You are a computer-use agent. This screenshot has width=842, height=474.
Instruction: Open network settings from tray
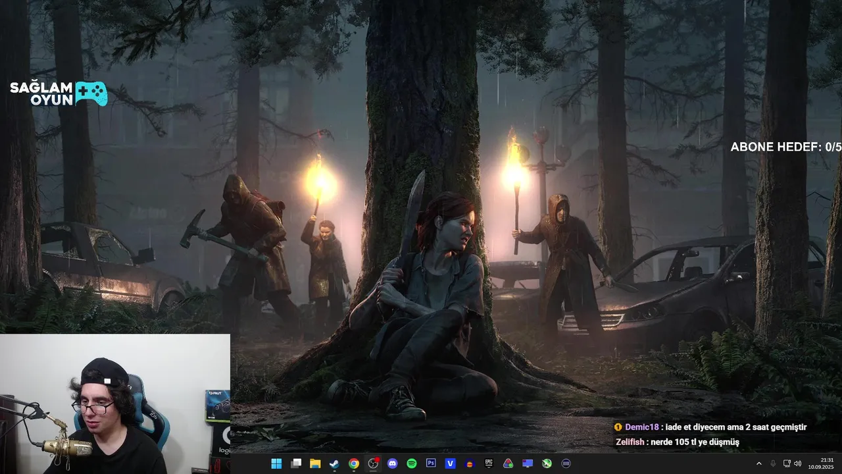pos(787,463)
